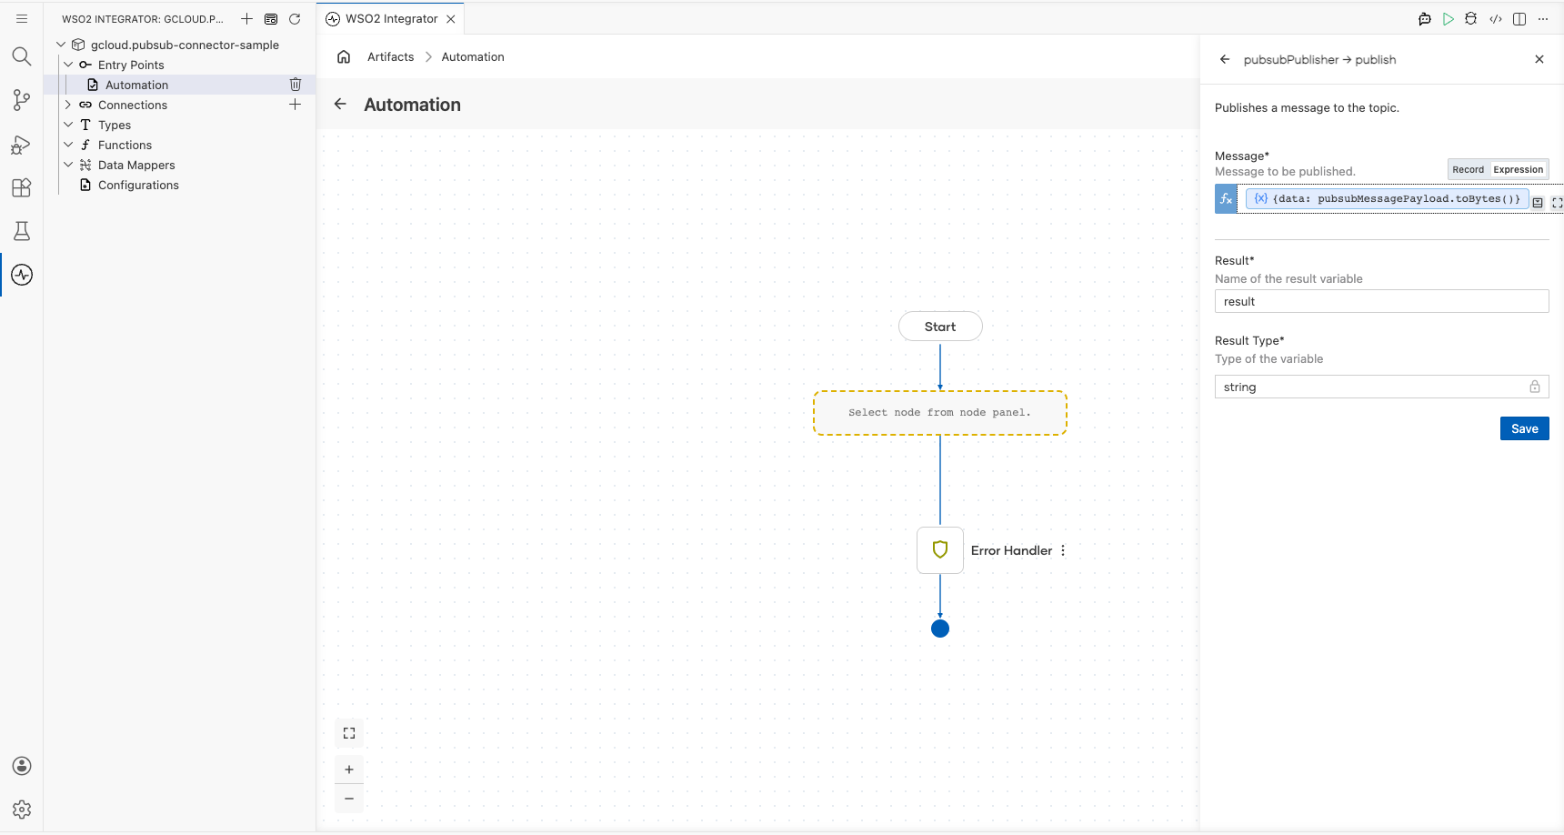The height and width of the screenshot is (835, 1564).
Task: Open the icon right of Message expression field
Action: coord(1538,203)
